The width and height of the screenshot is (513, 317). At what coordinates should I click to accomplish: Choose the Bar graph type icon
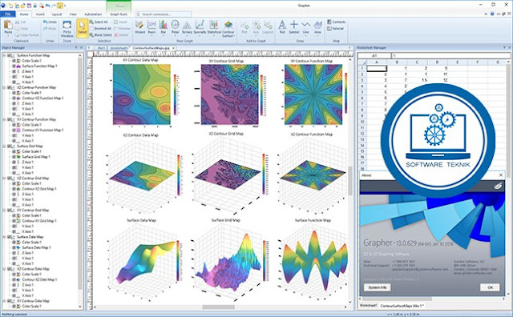tap(163, 25)
